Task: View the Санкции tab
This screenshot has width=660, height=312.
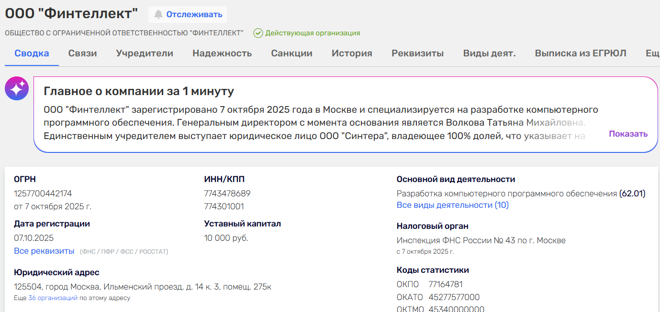Action: coord(291,53)
